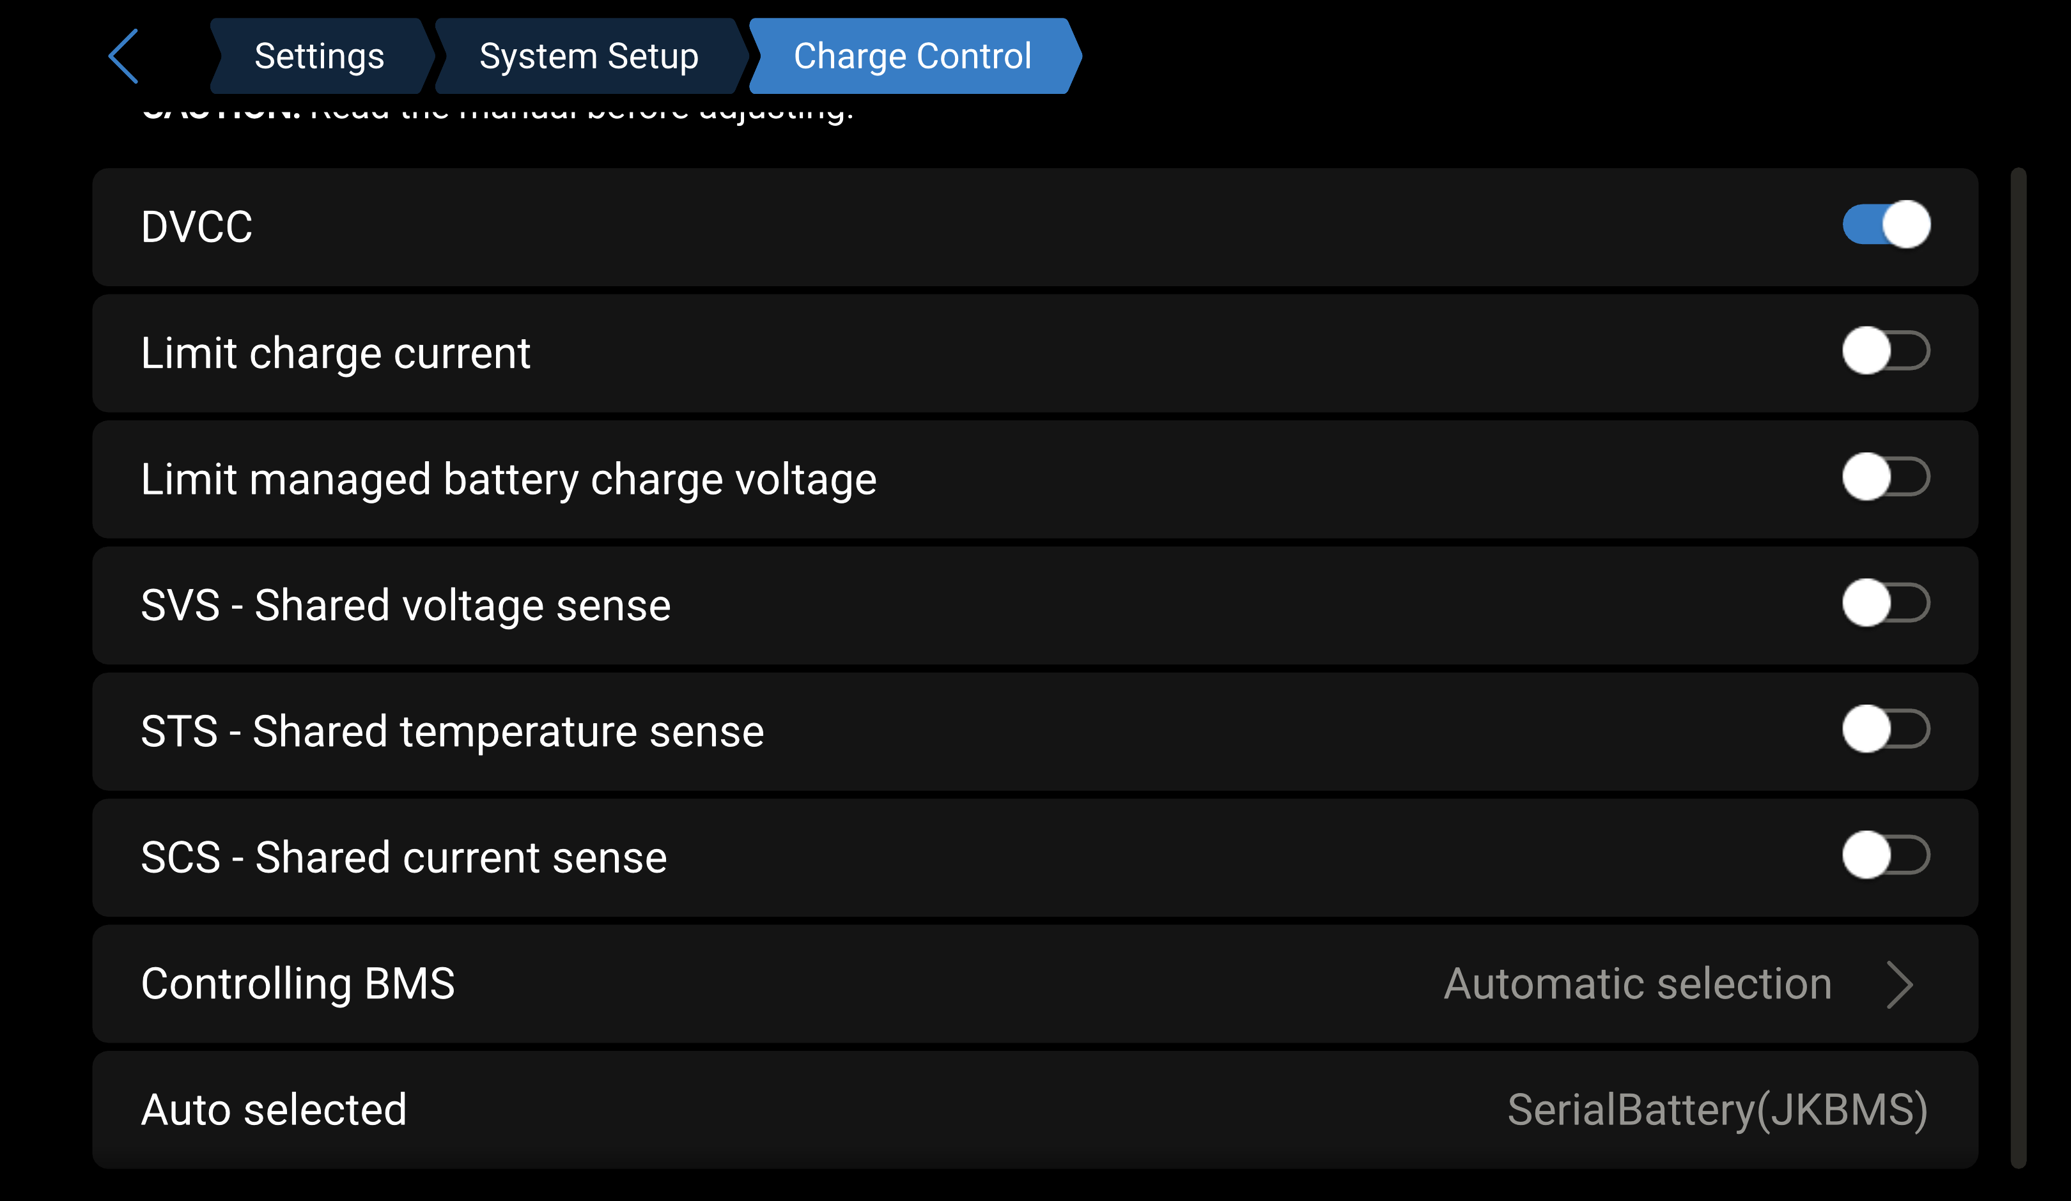Turn on Limit managed battery charge voltage

pos(1886,477)
